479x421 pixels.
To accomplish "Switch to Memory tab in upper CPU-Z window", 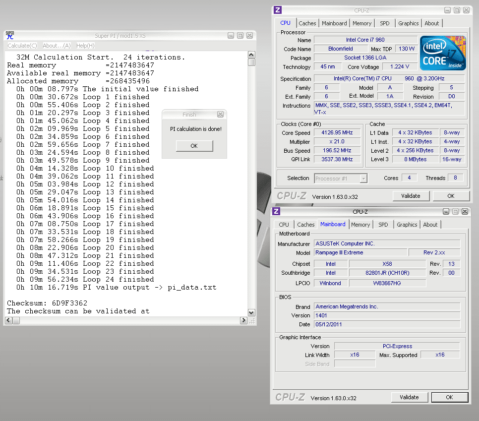I will tap(362, 23).
